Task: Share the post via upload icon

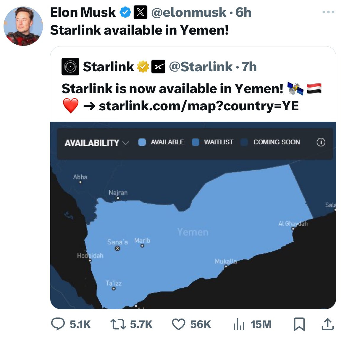Action: point(327,324)
